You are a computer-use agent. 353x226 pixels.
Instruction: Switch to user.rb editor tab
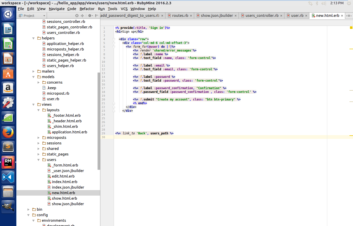coord(297,16)
